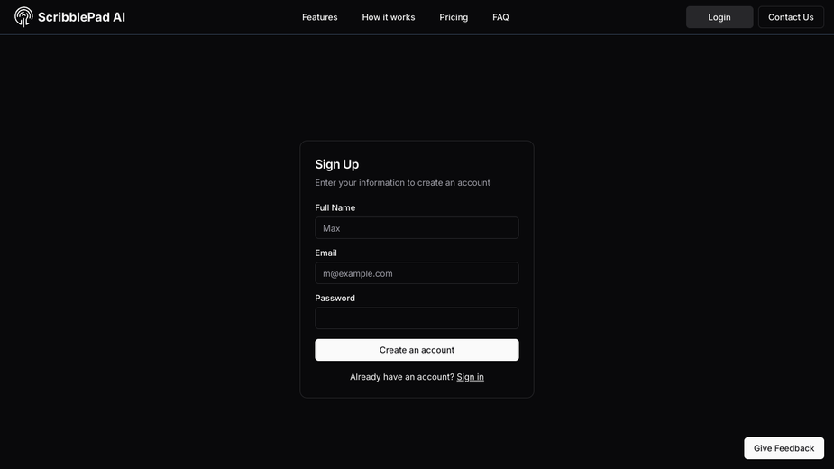
Task: Open the Features nav item
Action: pos(320,17)
